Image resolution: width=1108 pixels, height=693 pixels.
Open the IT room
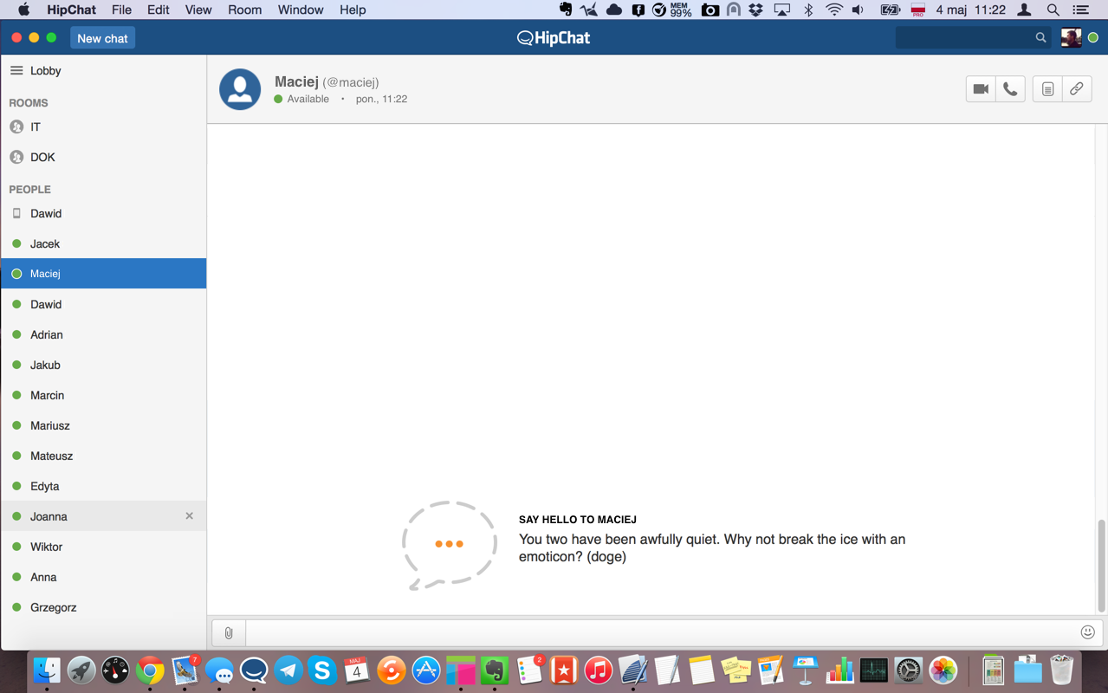click(x=36, y=127)
